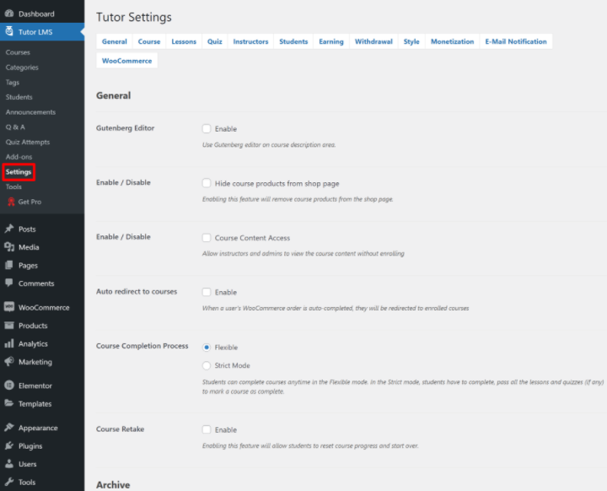Check Hide course products from shop page
The width and height of the screenshot is (607, 491).
point(207,183)
